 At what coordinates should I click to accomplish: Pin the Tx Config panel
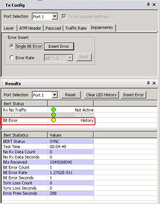(148, 5)
